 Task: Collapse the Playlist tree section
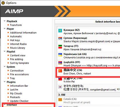coord(5,51)
